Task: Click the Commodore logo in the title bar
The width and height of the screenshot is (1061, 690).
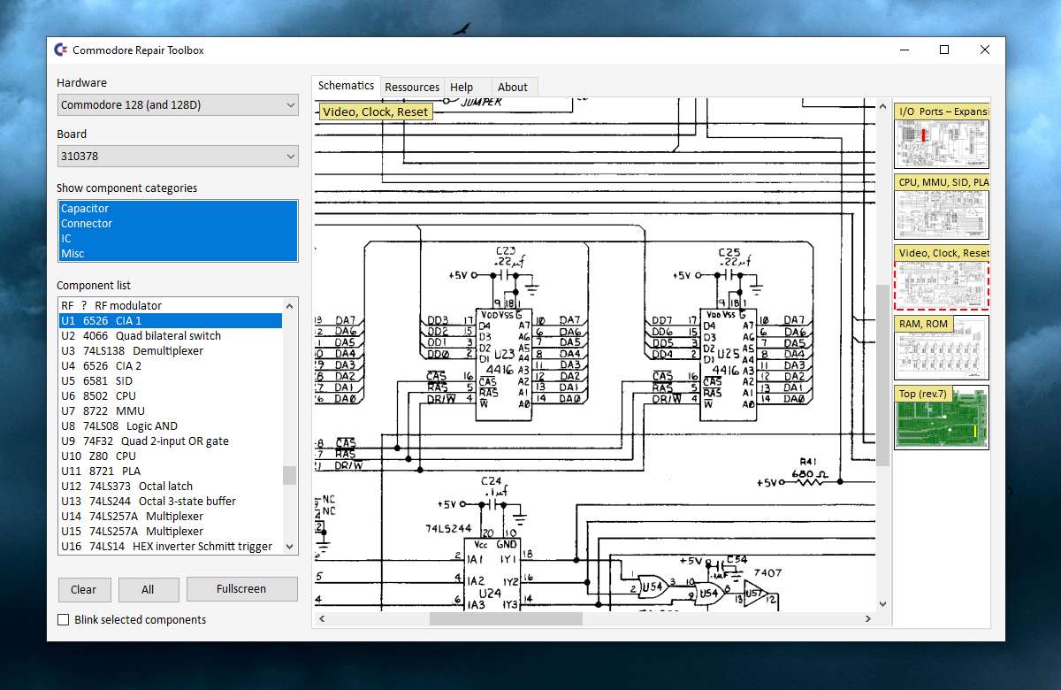Action: coord(62,50)
